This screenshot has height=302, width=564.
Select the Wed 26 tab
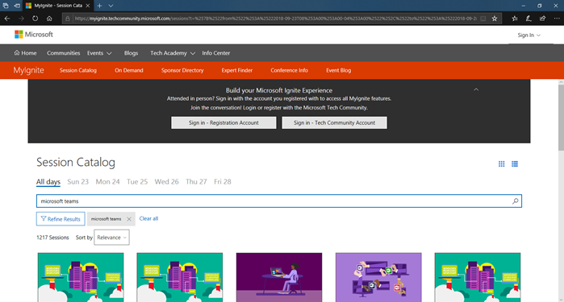(166, 182)
